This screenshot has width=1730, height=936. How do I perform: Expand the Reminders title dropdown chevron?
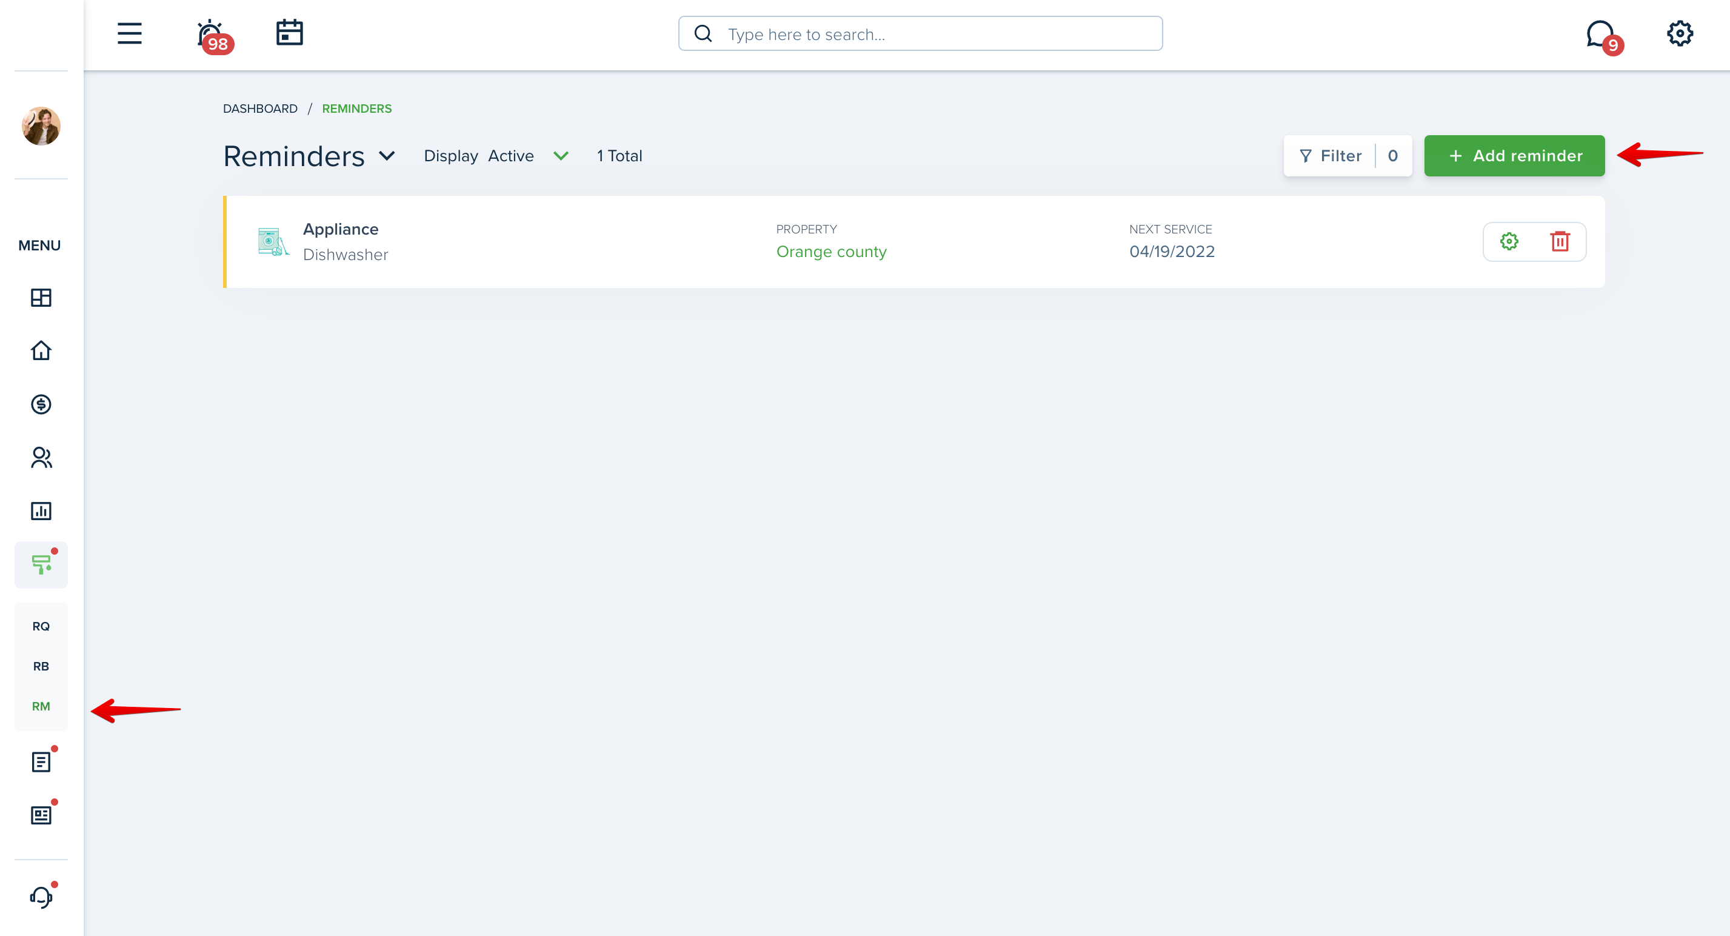coord(387,156)
